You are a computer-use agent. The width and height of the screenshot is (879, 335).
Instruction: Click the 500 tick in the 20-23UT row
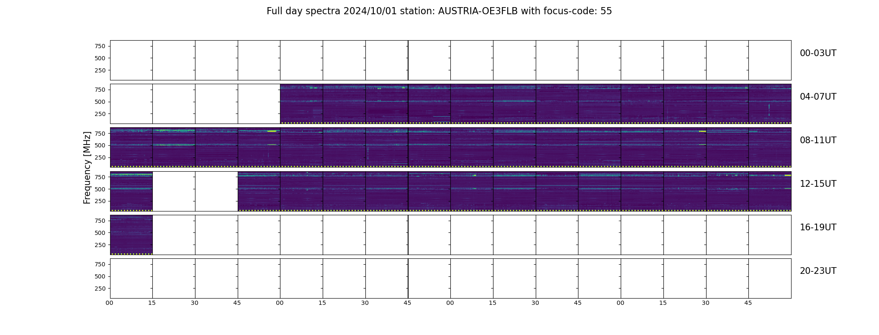(x=100, y=276)
